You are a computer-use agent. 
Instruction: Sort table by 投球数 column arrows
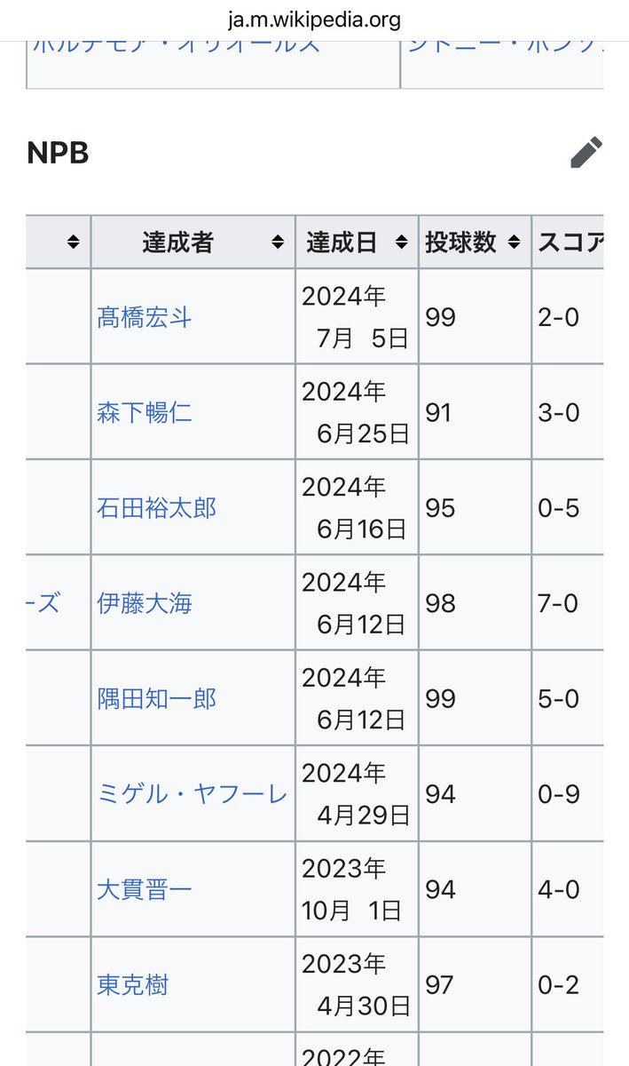[x=514, y=243]
